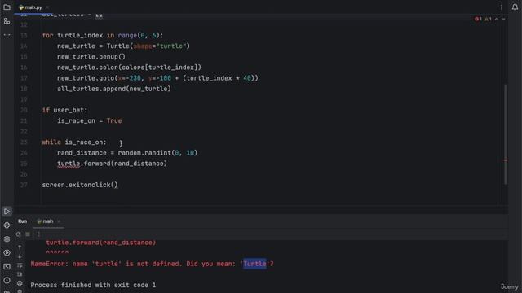Show the error count inspection indicator

[478, 19]
